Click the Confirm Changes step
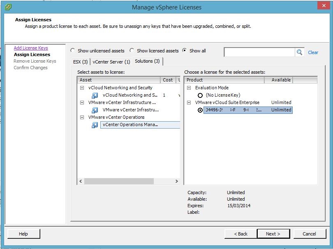Screen dimensions: 333x249 tap(30, 68)
